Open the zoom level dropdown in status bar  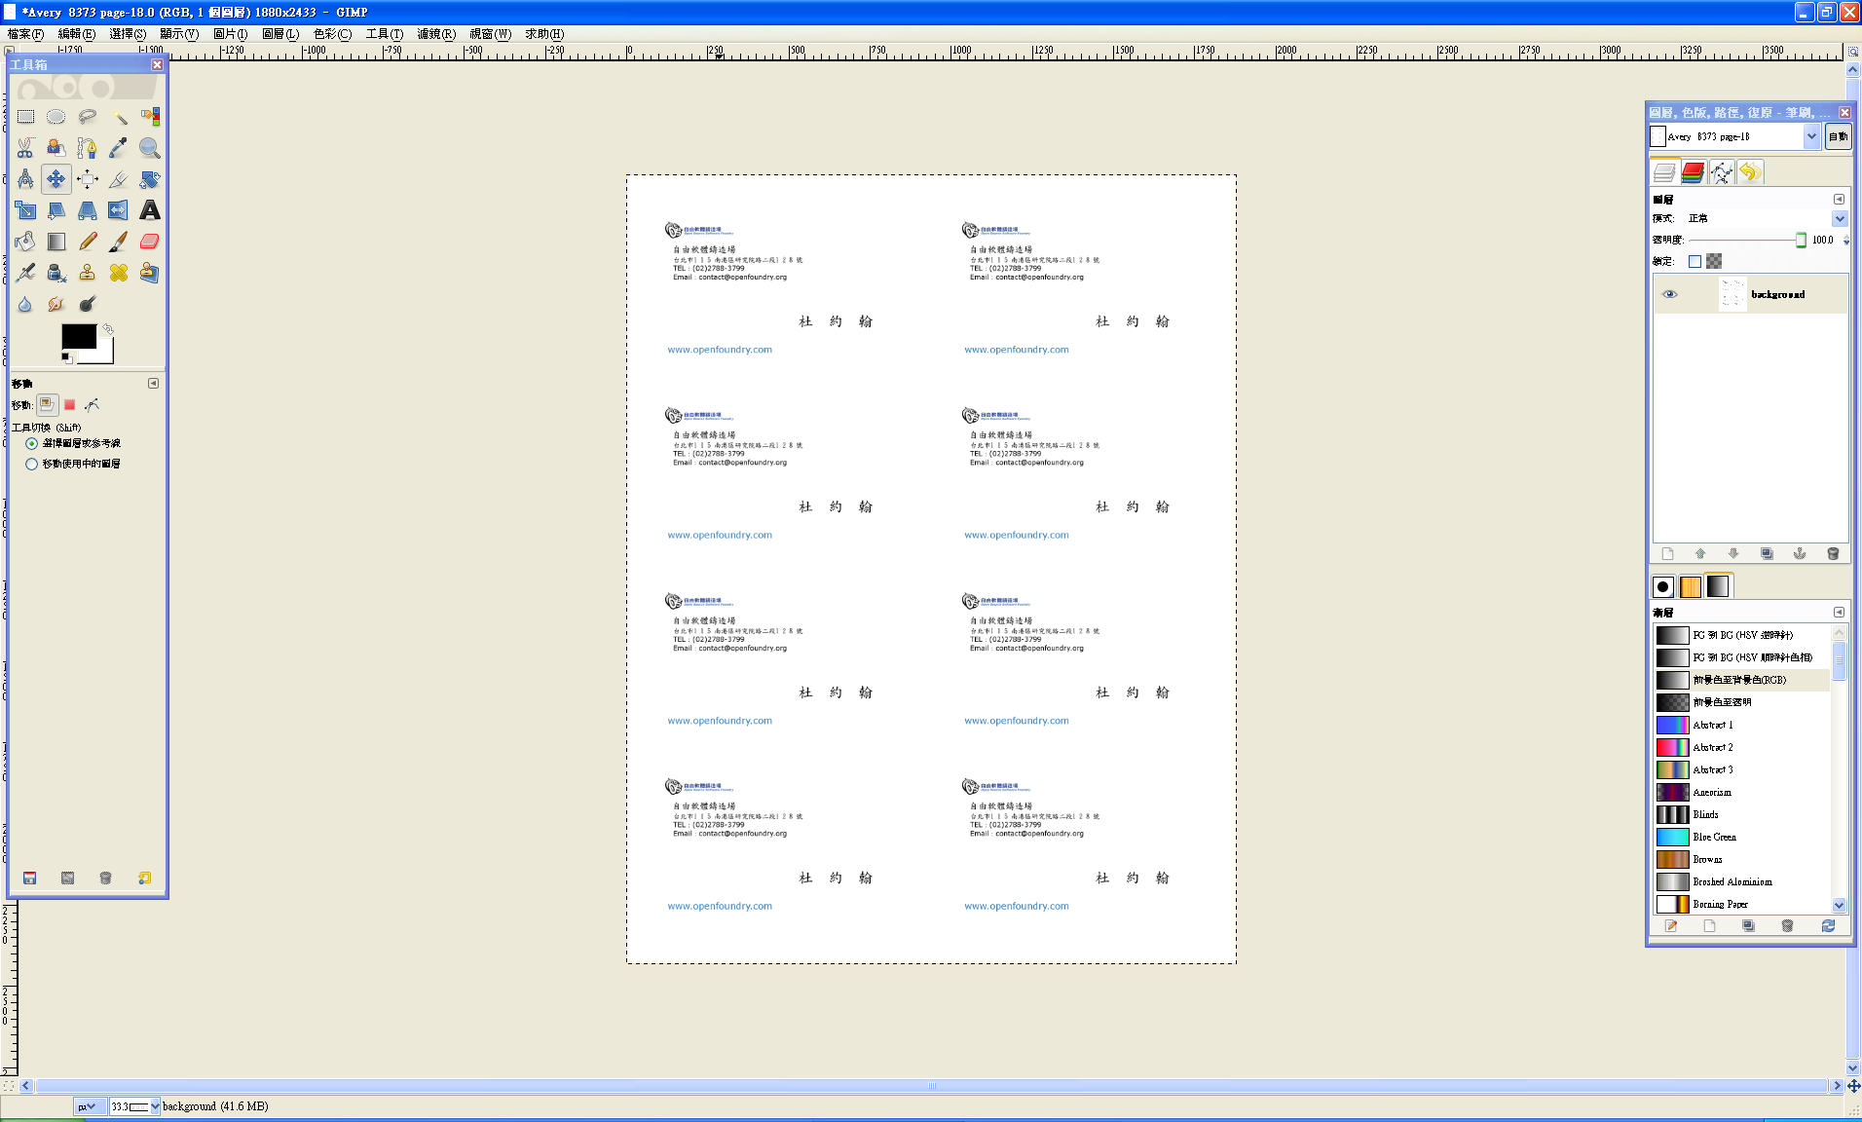tap(155, 1106)
